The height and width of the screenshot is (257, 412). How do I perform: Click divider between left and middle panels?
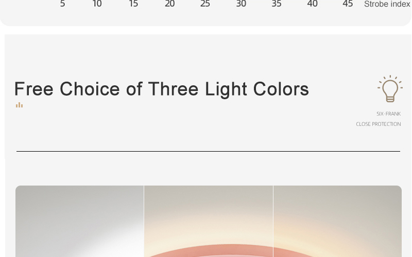click(x=144, y=222)
